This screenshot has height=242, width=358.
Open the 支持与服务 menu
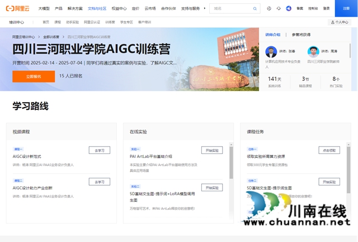coord(190,8)
